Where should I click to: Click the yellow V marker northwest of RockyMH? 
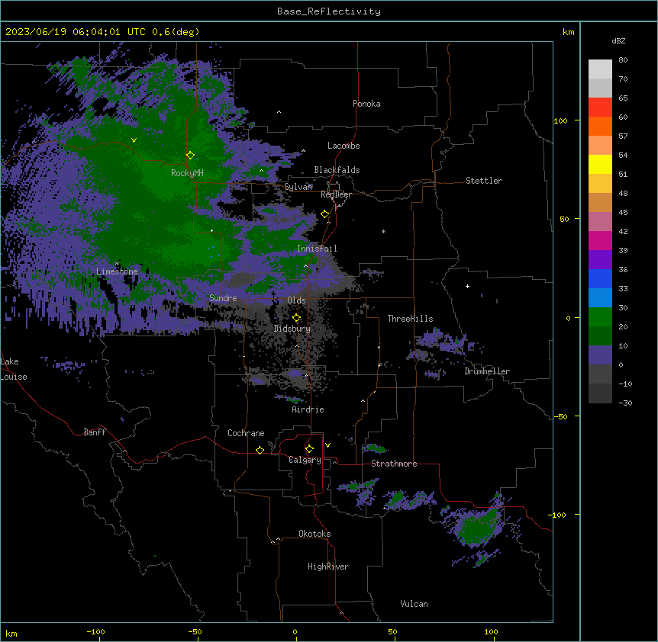pyautogui.click(x=134, y=140)
